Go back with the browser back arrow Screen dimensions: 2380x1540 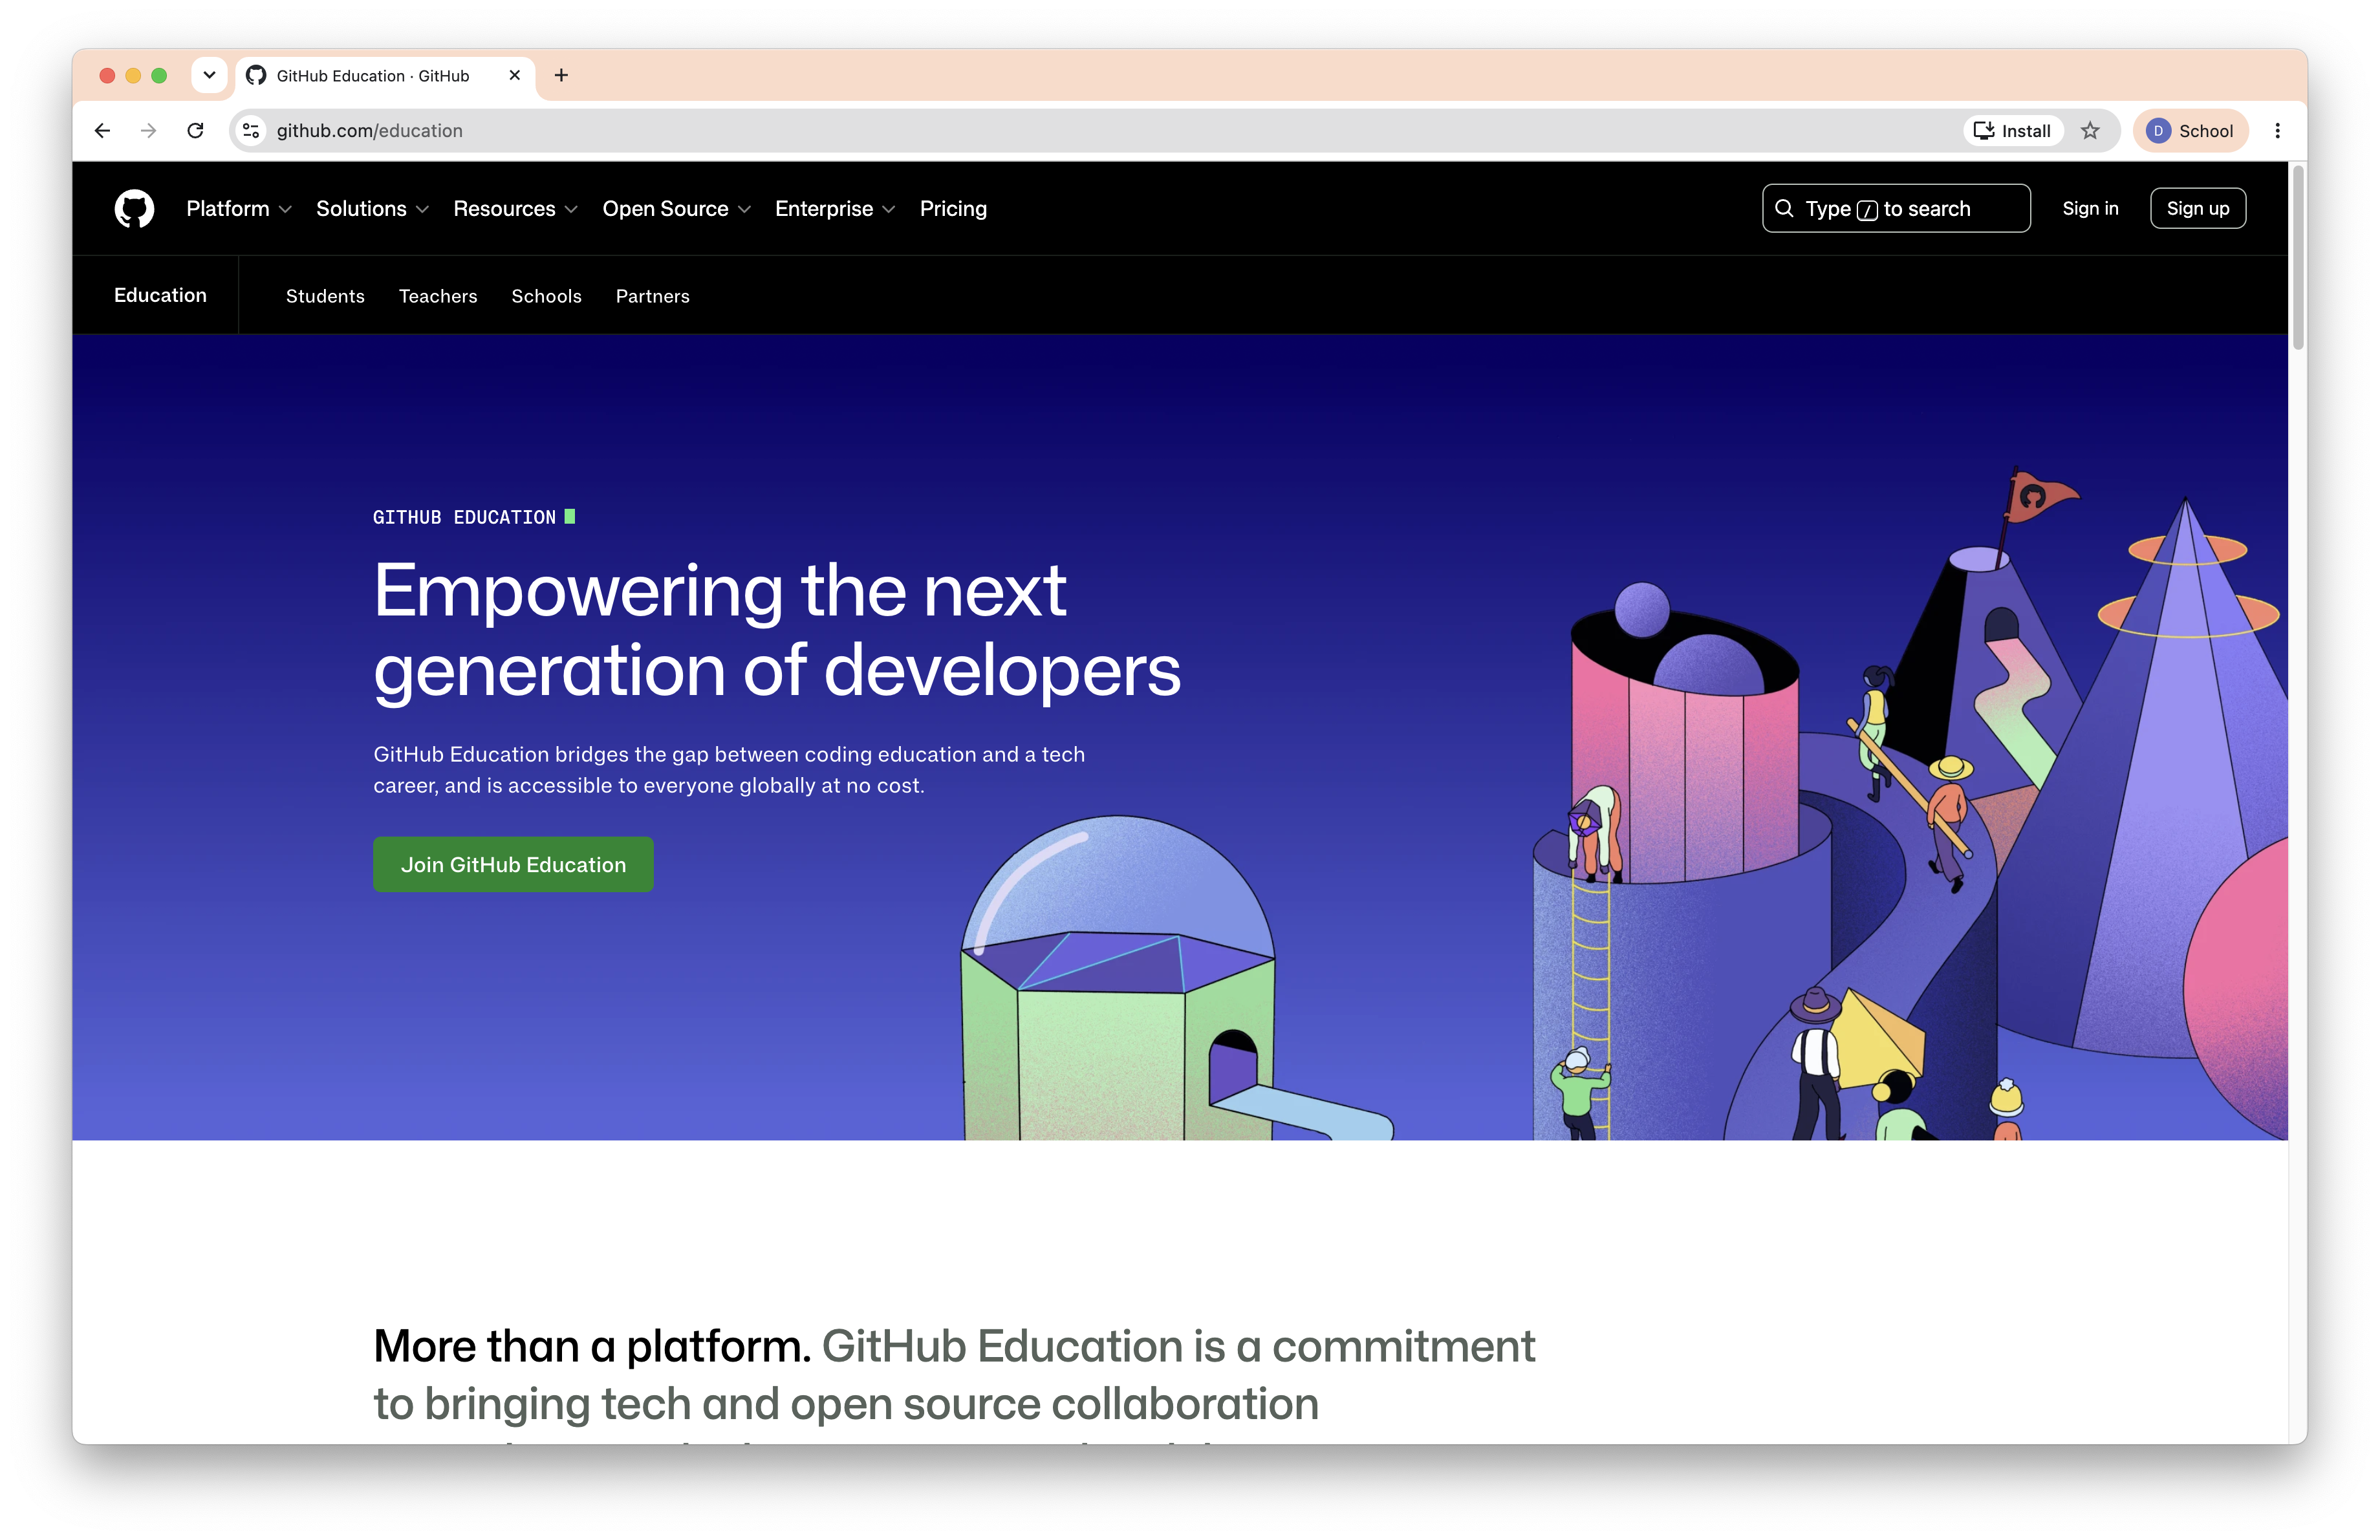[102, 131]
